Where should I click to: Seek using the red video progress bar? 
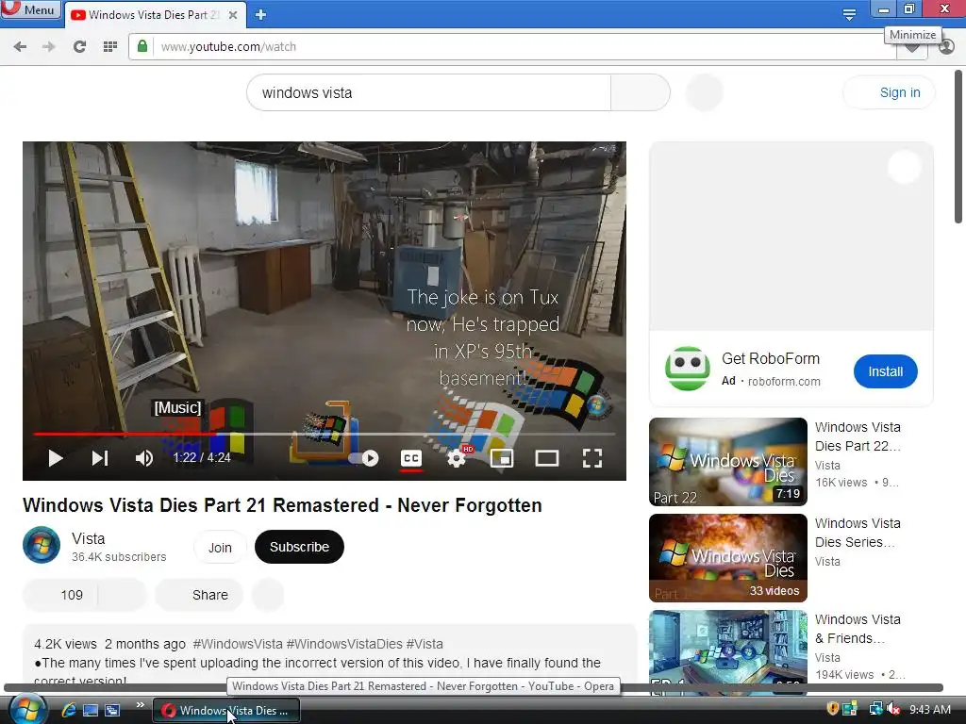(325, 434)
